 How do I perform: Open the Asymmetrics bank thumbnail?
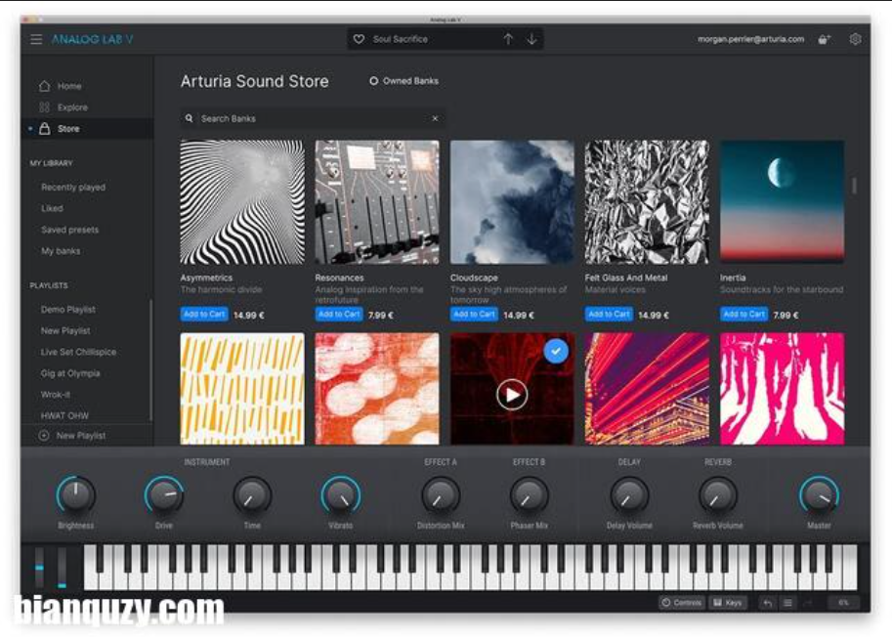pos(242,202)
